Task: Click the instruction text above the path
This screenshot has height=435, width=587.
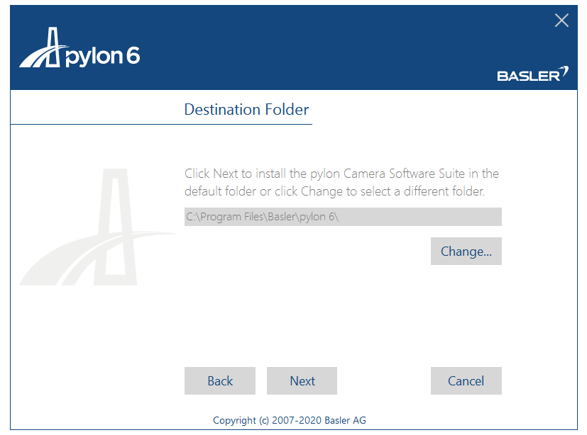Action: 341,181
